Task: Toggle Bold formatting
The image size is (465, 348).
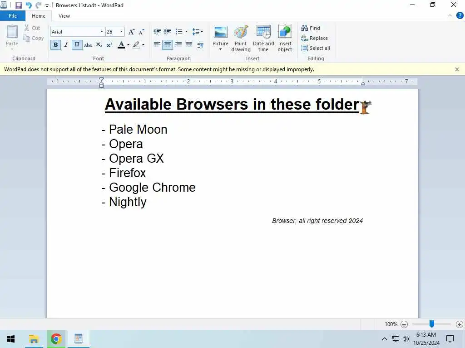Action: [55, 45]
